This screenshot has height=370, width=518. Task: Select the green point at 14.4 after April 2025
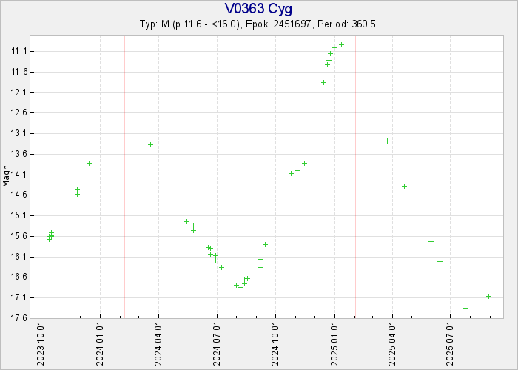(404, 186)
